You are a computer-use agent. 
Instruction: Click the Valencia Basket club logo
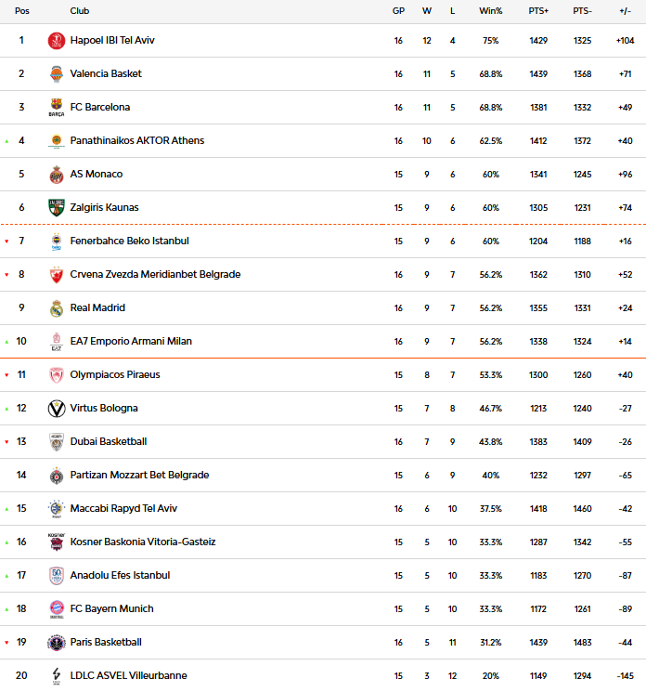pos(57,74)
